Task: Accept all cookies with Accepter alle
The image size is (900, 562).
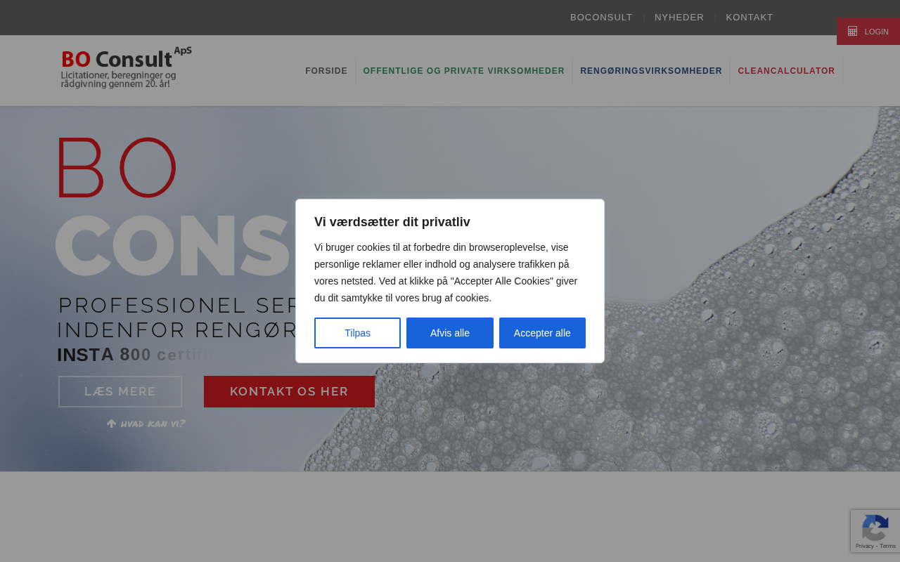Action: pyautogui.click(x=542, y=333)
